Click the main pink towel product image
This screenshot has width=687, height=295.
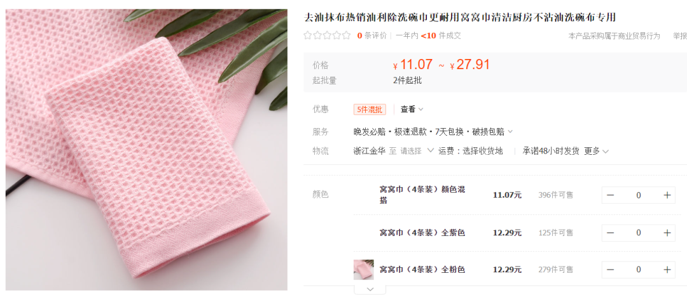point(146,150)
